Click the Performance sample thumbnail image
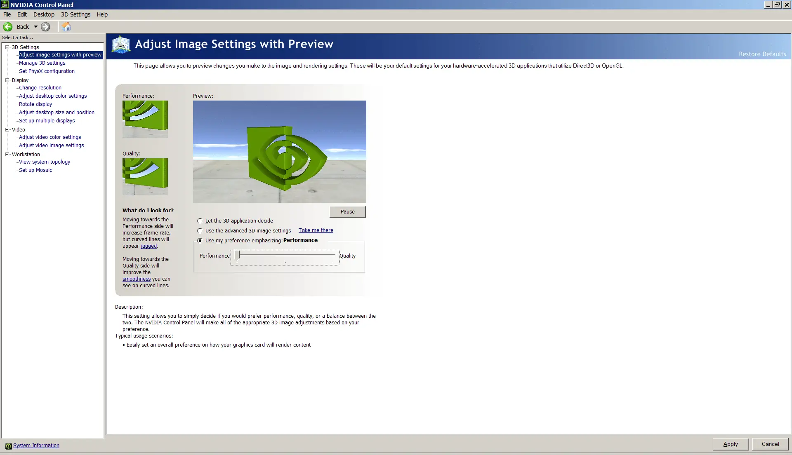792x455 pixels. click(145, 119)
